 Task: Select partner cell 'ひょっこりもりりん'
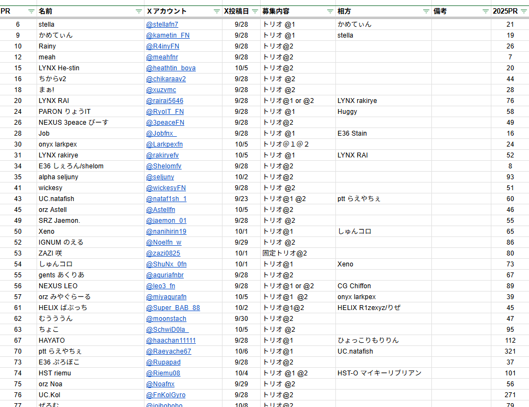[x=383, y=341]
